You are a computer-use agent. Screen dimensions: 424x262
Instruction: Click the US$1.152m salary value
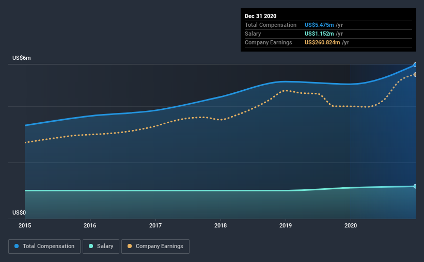319,34
